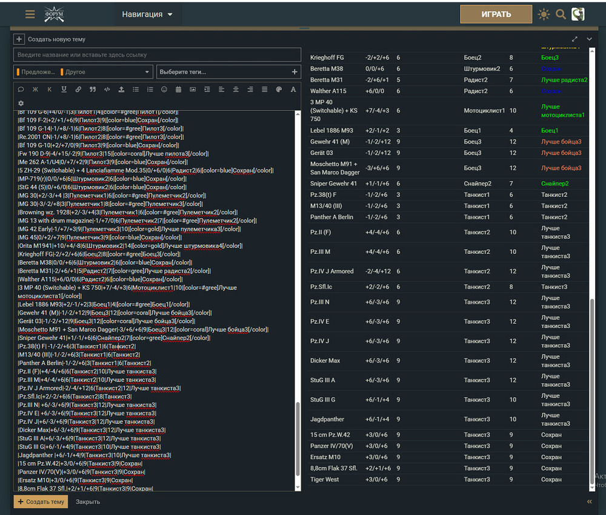Toggle underline formatting
Viewport: 606px width, 515px height.
[x=64, y=90]
